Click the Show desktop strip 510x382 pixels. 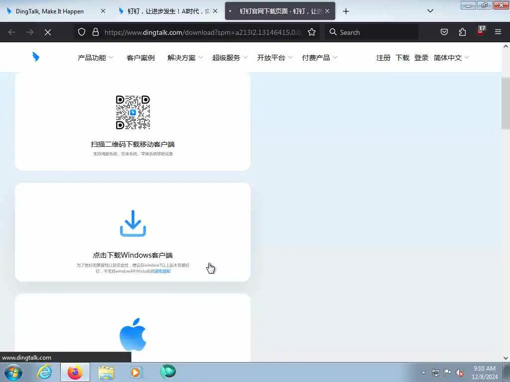[507, 372]
